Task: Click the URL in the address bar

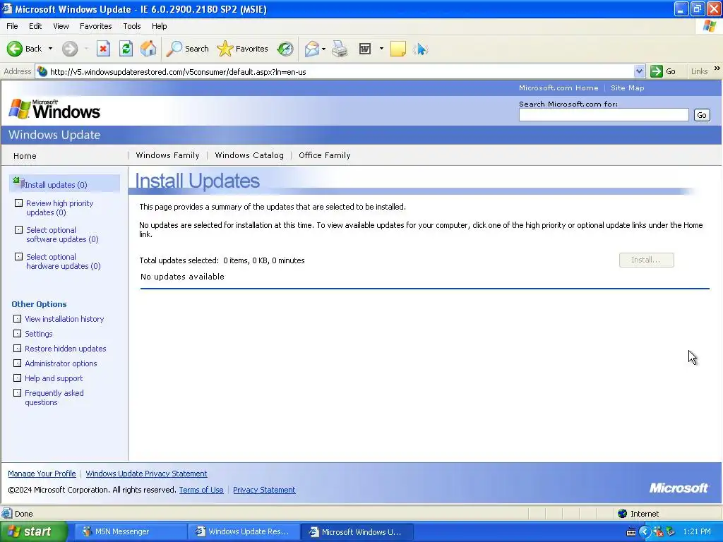Action: 178,72
